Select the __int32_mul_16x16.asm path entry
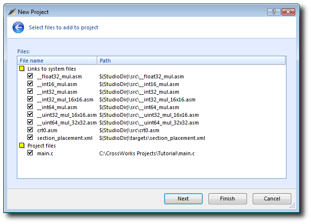311x224 pixels. point(147,100)
